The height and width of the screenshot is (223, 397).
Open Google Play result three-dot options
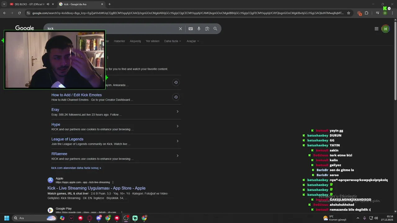click(122, 212)
